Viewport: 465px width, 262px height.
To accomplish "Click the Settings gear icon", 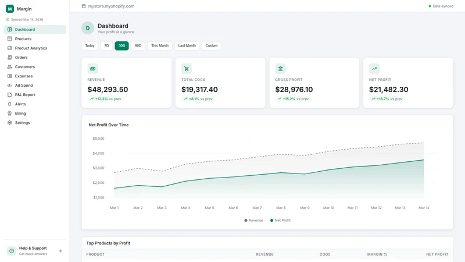I will pos(9,123).
